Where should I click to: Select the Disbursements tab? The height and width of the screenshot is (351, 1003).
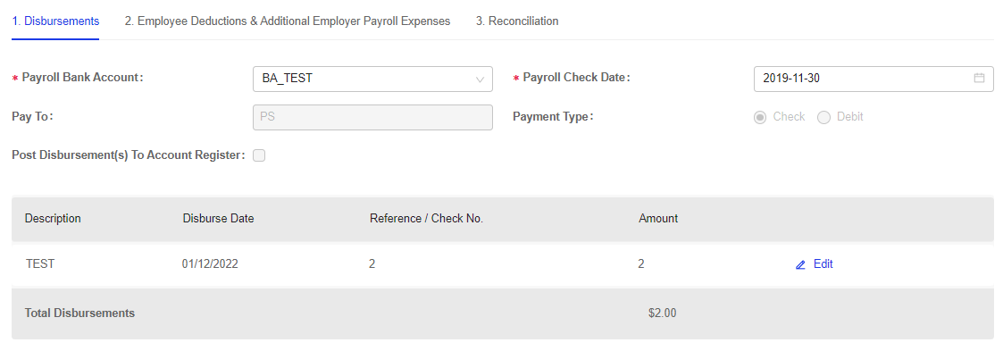click(x=55, y=21)
